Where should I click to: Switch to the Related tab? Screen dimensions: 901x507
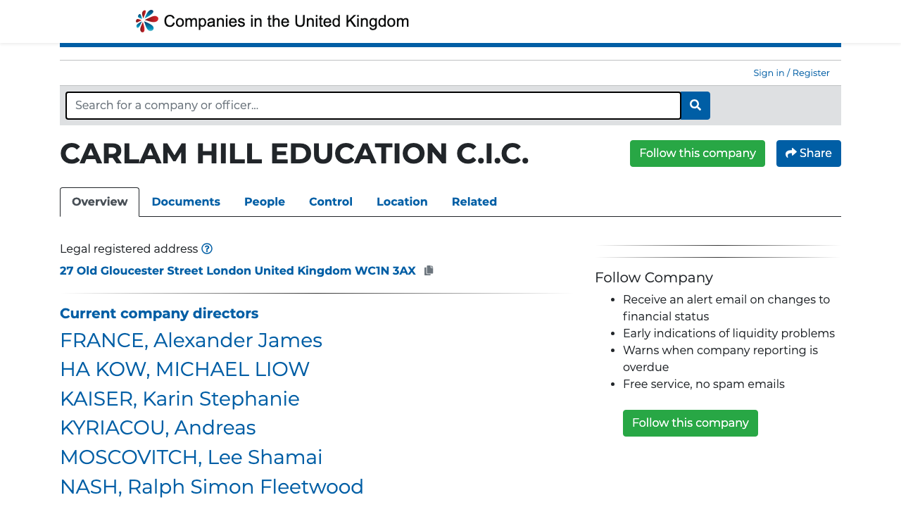tap(474, 202)
